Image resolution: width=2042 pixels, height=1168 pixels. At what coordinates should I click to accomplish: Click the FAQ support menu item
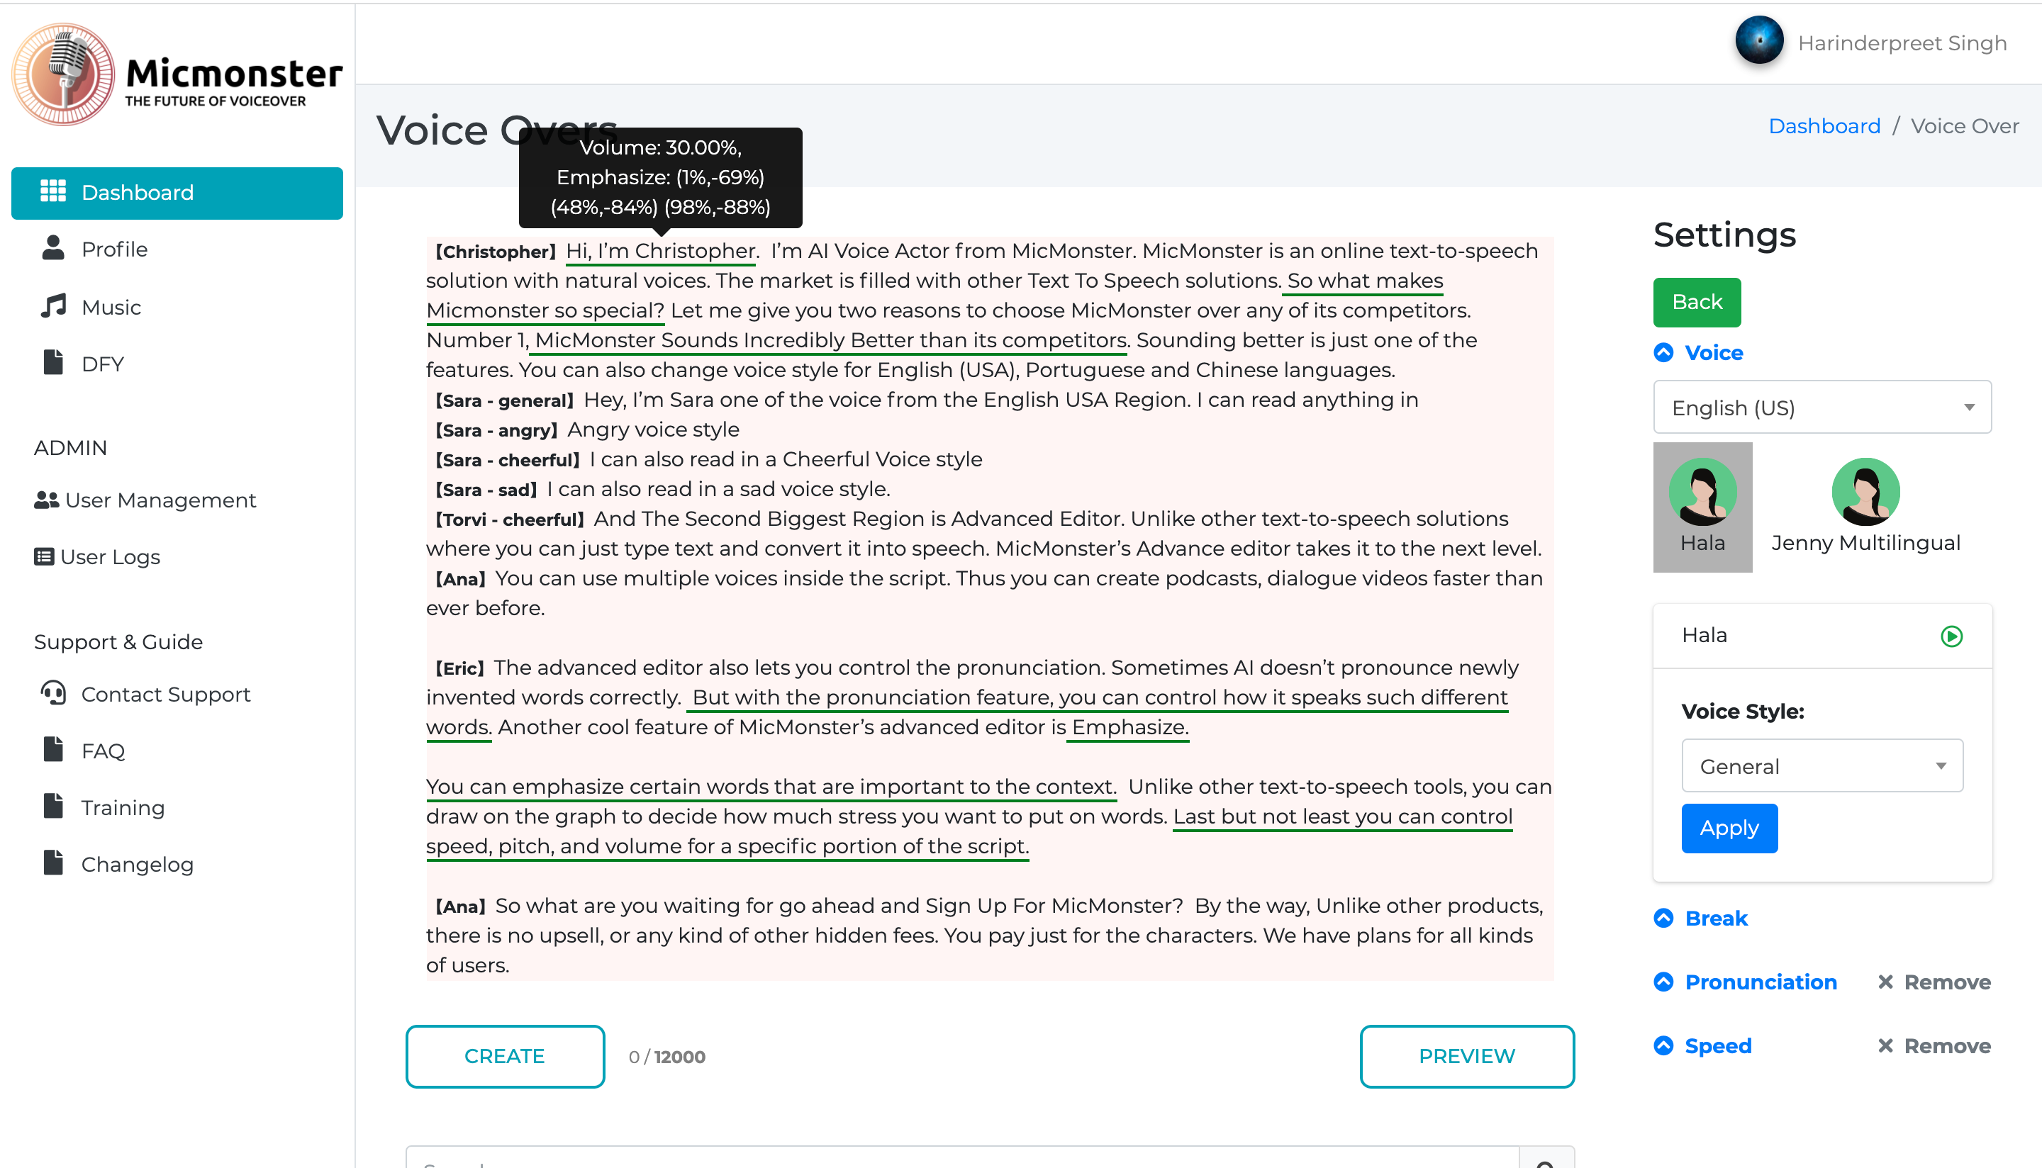click(102, 751)
